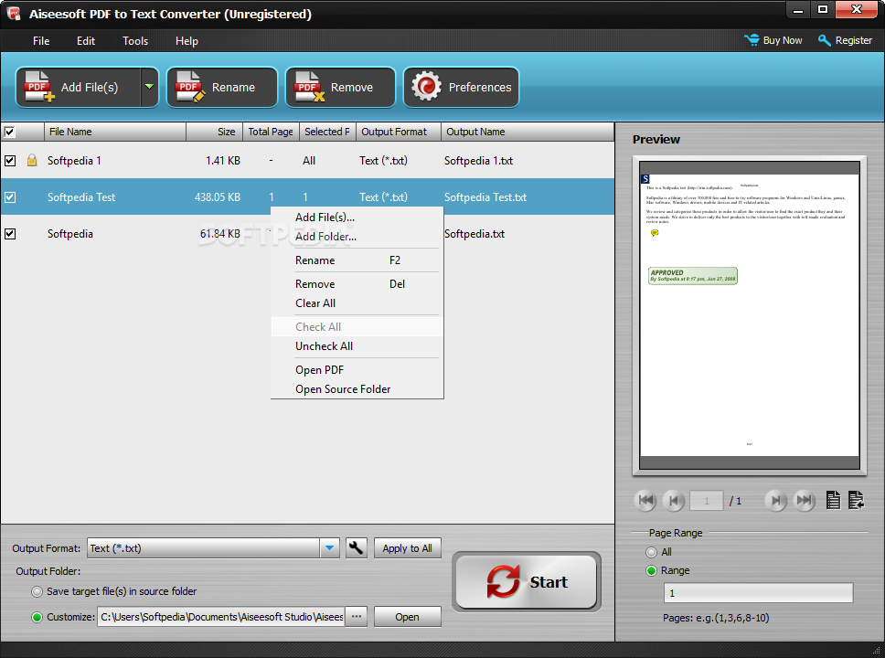Click the Selected Page column header

327,132
